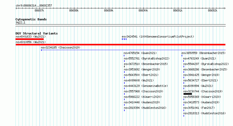233x126 pixels.
Task: Click nsv3230744 (Chaisson2019) label
Action: coord(203,91)
